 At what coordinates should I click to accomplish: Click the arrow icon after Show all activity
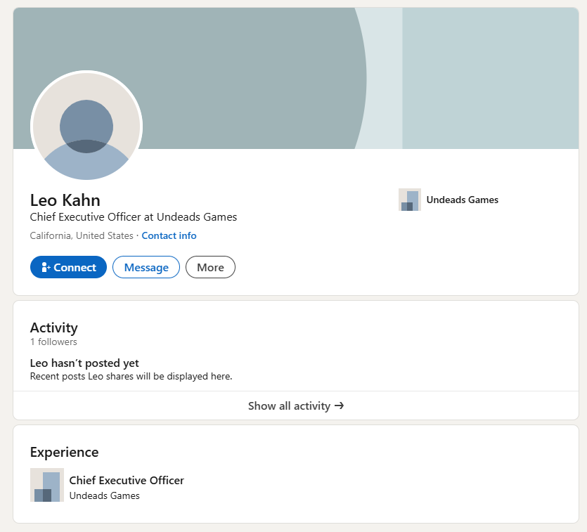click(339, 406)
